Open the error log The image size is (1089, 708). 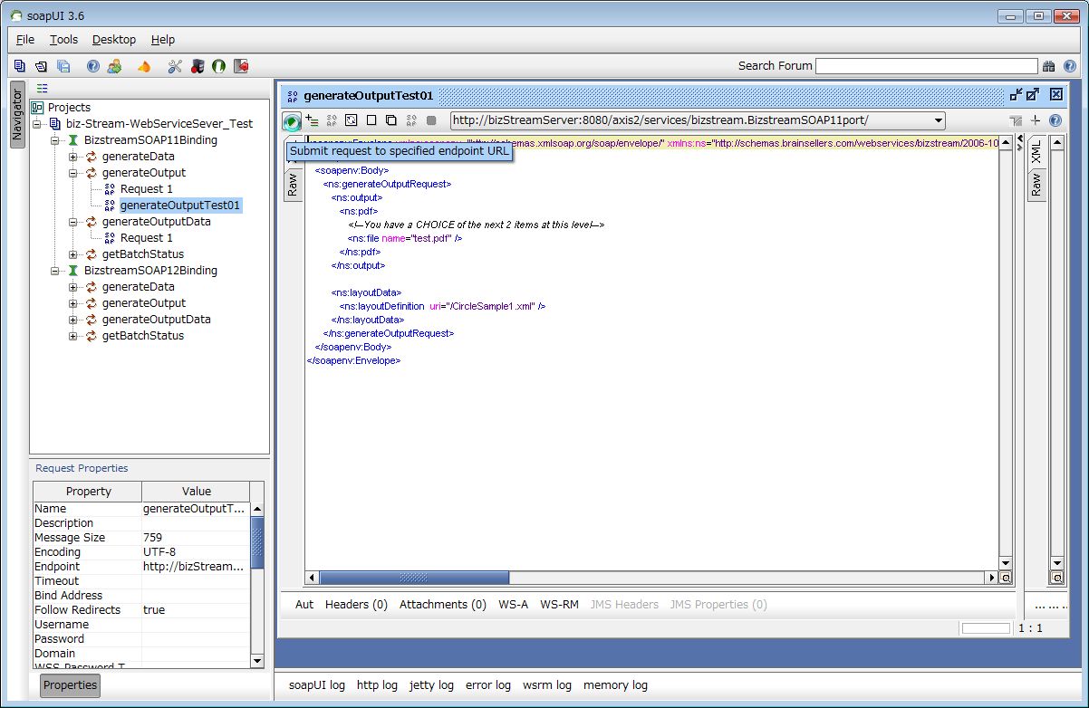(x=488, y=685)
